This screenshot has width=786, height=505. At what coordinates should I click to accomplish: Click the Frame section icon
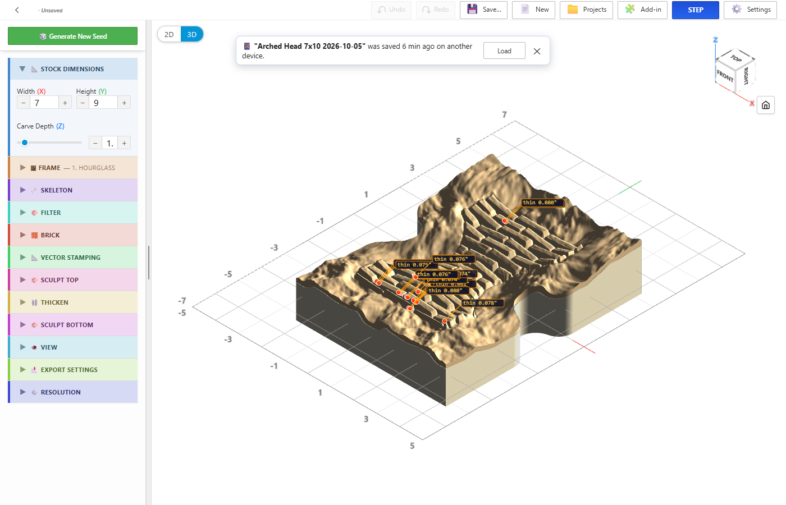tap(33, 168)
